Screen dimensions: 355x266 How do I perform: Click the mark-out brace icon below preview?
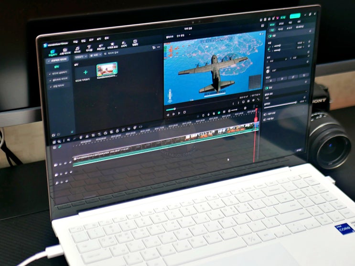238,103
